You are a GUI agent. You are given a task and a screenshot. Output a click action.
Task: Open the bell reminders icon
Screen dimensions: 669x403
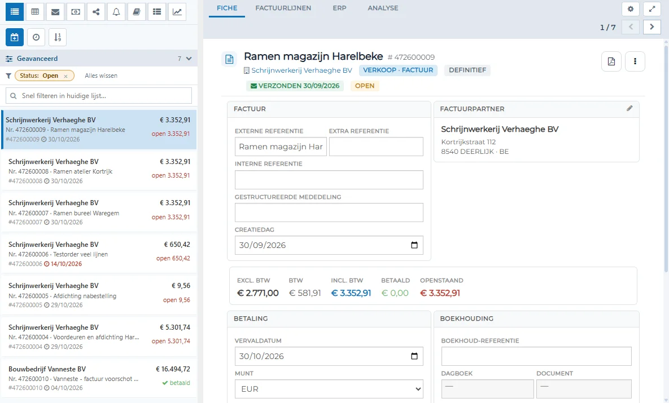click(x=116, y=12)
